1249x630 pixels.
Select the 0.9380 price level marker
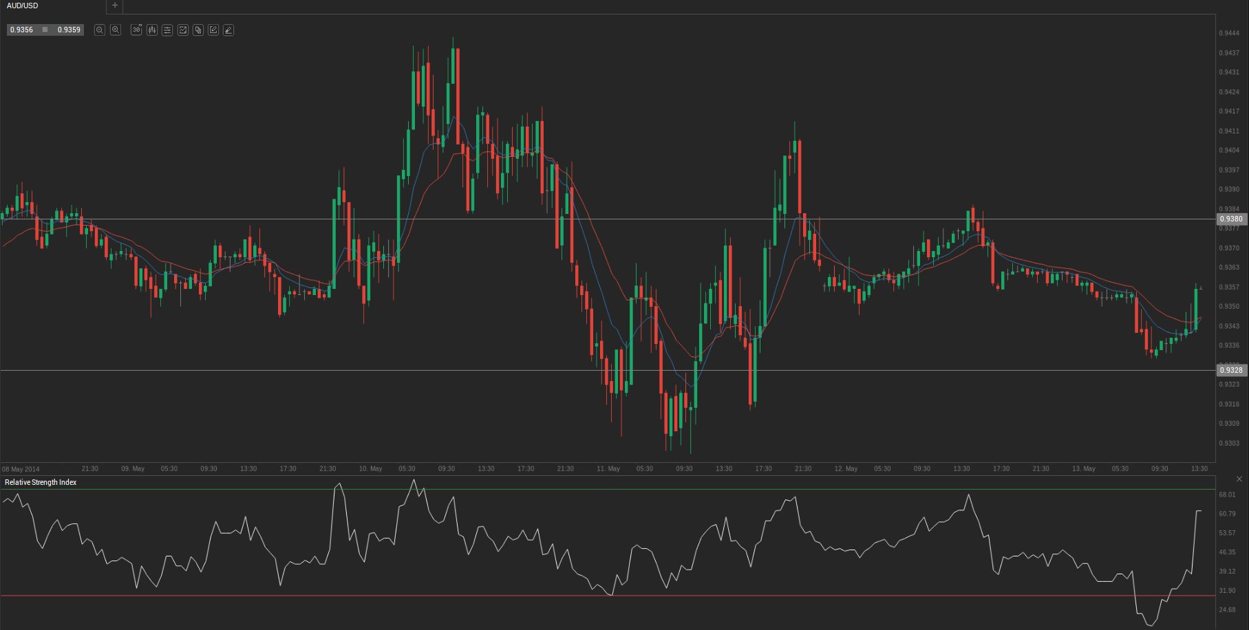1230,219
